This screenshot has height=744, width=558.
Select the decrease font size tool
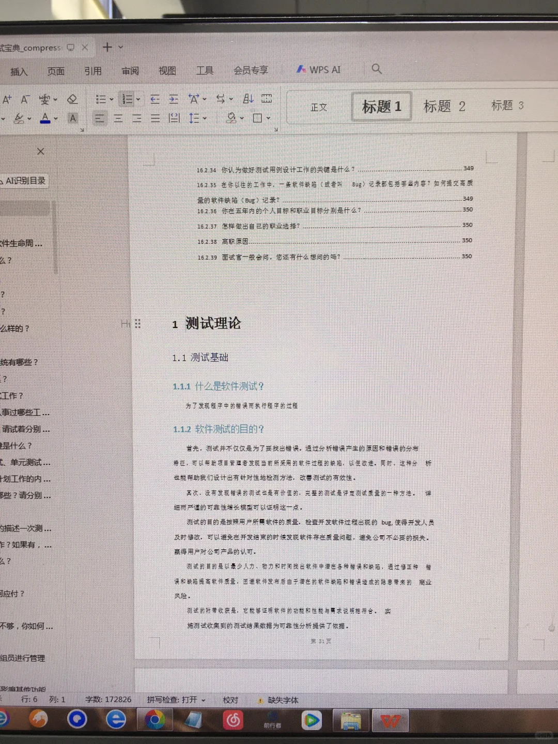click(x=24, y=100)
